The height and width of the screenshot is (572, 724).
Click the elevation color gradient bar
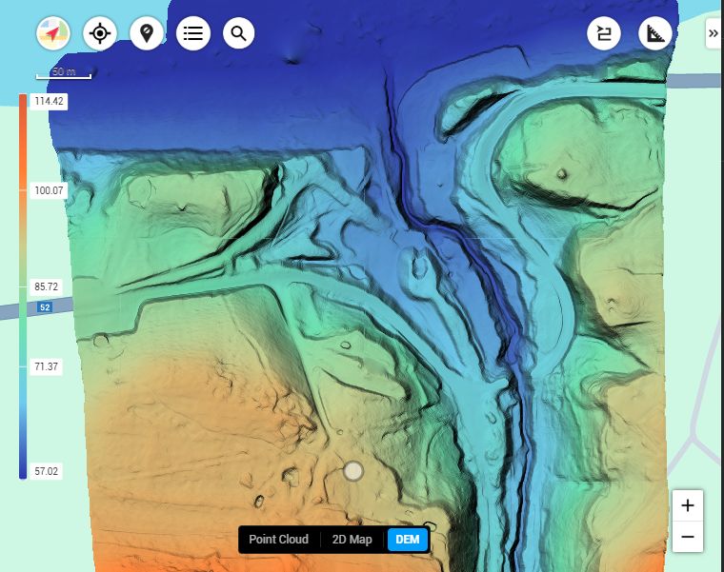(22, 286)
